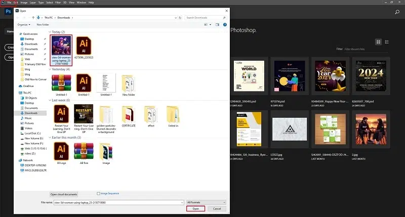Open the view options dropdown arrow
This screenshot has height=217, width=405.
pos(210,24)
